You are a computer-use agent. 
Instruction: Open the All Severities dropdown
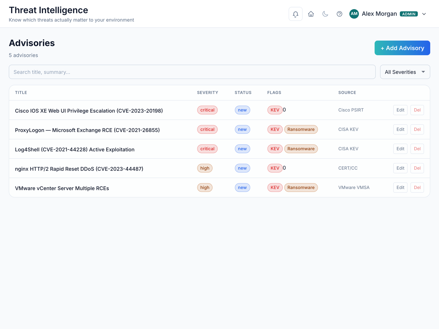[x=405, y=72]
